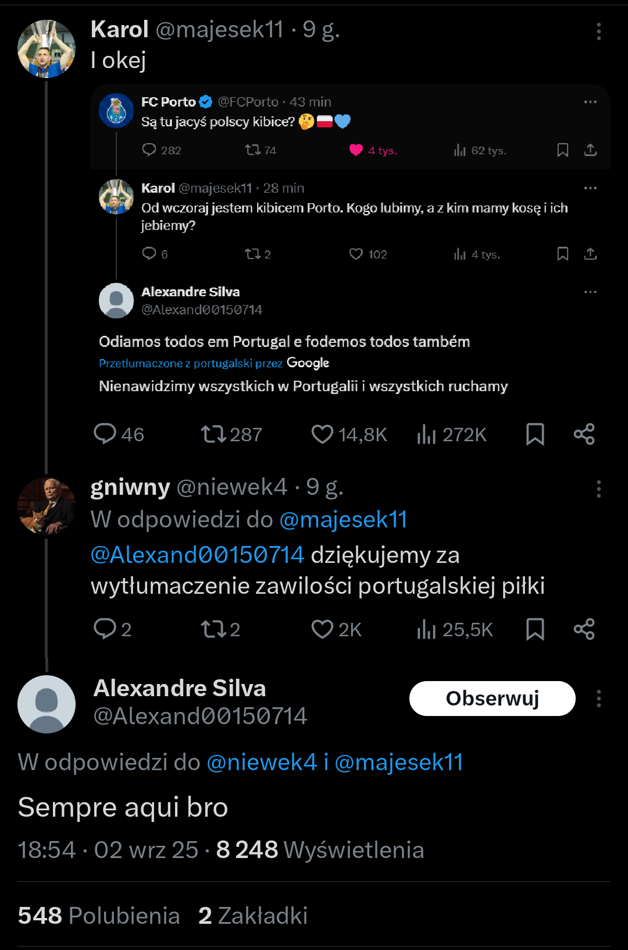View analytics for gniwny's reply (25,5K)
Viewport: 628px width, 950px height.
(x=427, y=629)
